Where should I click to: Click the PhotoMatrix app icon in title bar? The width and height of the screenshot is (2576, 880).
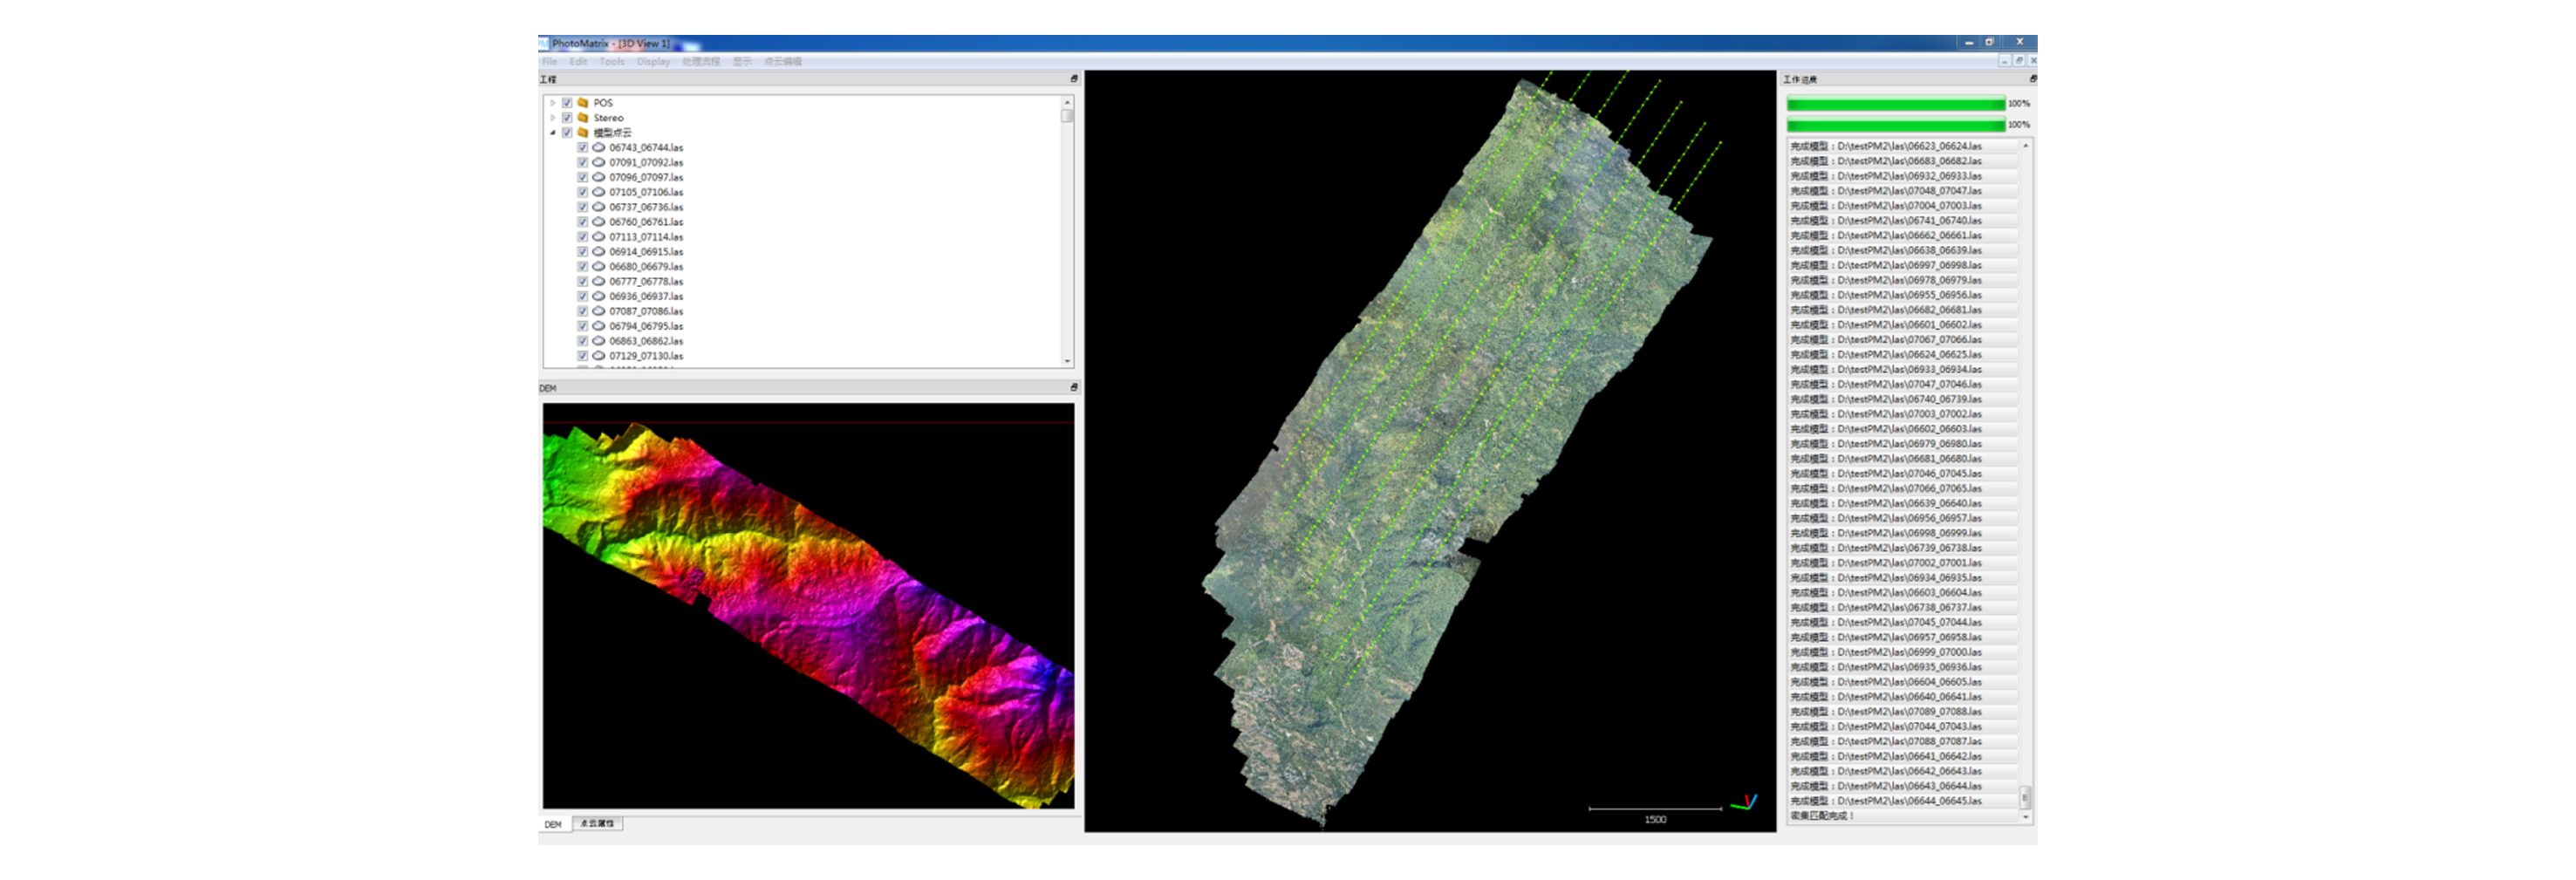[x=544, y=43]
